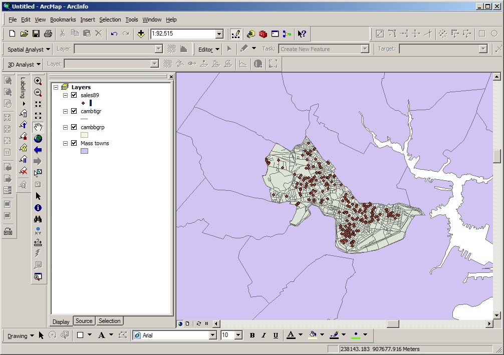
Task: Open the ArcToolbox window
Action: [x=263, y=34]
